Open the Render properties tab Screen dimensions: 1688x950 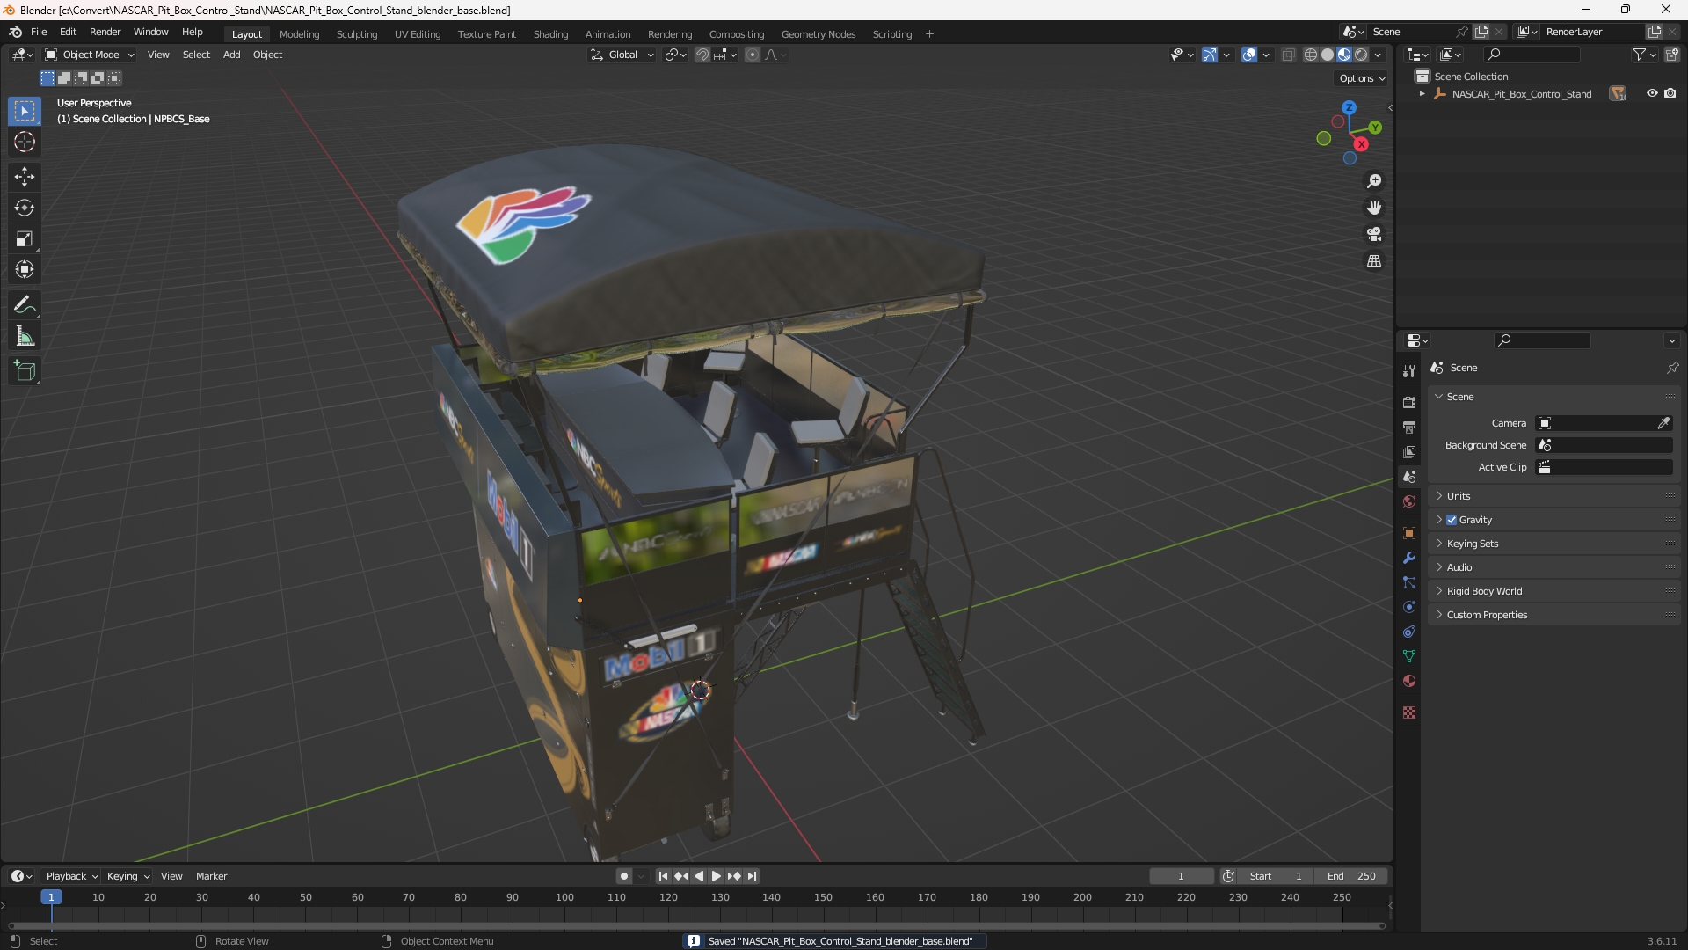pyautogui.click(x=1409, y=402)
